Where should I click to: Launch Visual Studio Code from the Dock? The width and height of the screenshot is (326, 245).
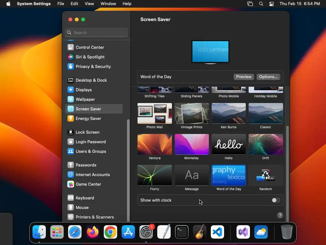tap(217, 232)
